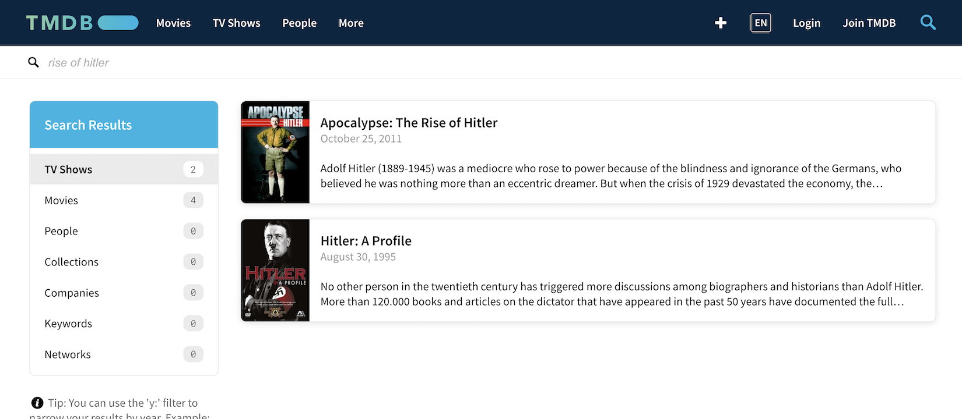The width and height of the screenshot is (962, 419).
Task: Click the 'Apocalypse: The Rise of Hitler' title
Action: (x=409, y=123)
